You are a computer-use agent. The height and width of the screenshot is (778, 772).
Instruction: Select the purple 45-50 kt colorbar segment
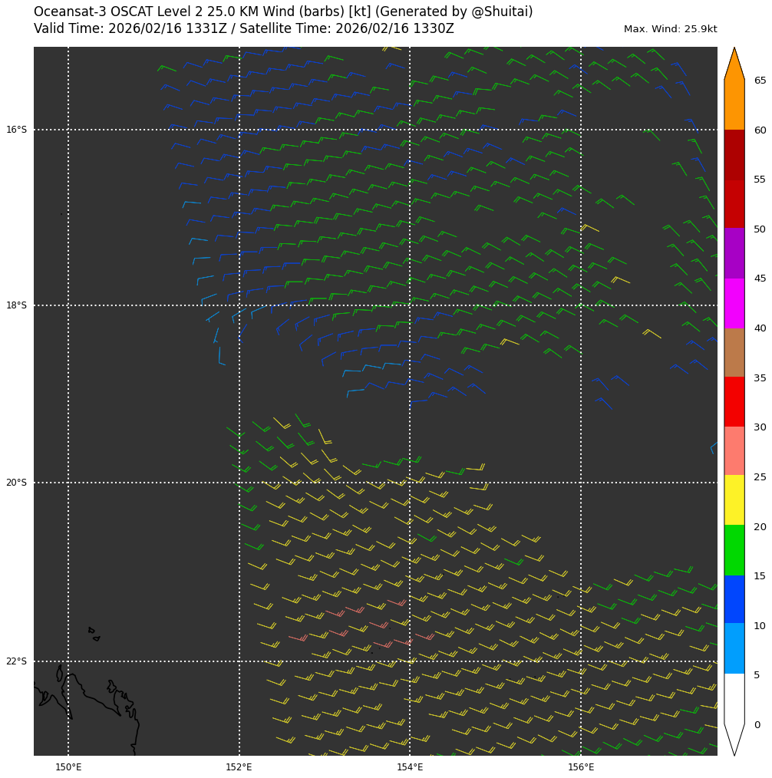tap(734, 253)
